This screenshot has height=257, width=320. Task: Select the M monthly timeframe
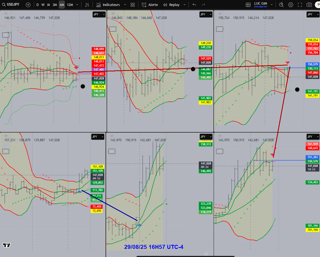[48, 5]
